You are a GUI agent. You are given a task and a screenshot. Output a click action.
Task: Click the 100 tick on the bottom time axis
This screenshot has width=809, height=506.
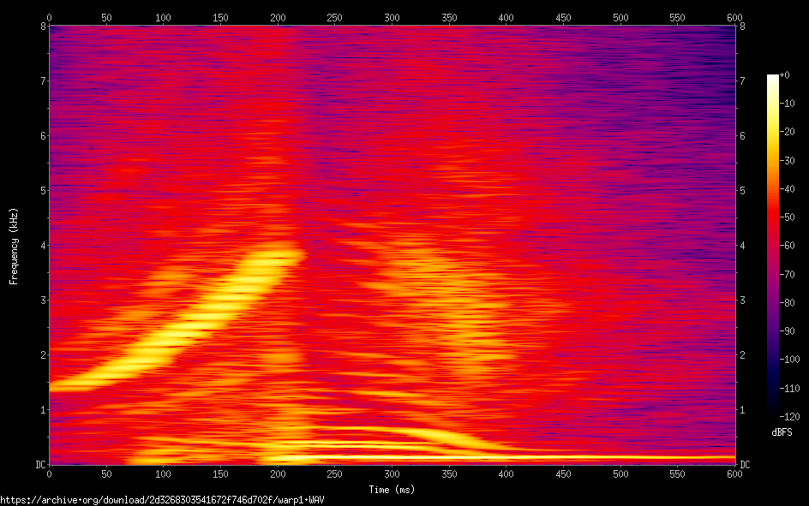163,473
